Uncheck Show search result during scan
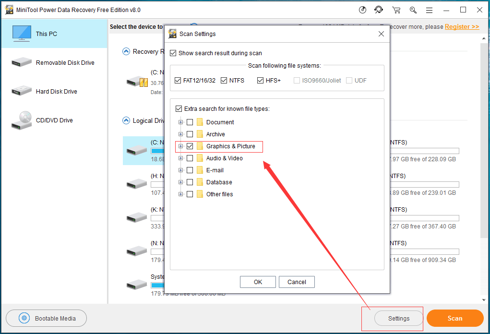 (x=173, y=53)
